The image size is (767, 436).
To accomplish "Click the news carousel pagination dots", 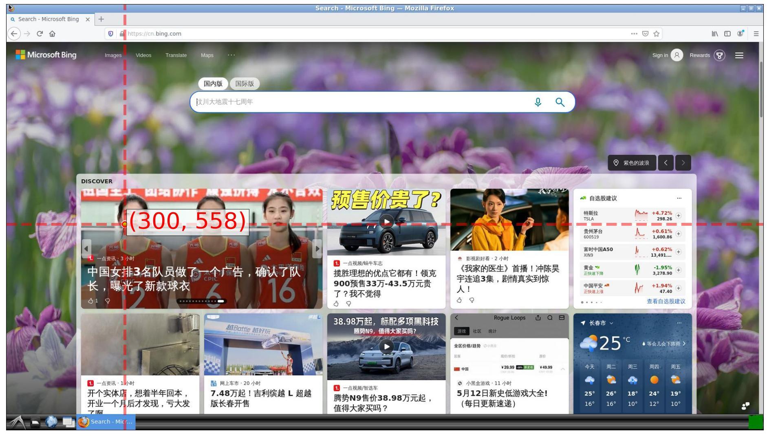I will (x=202, y=301).
